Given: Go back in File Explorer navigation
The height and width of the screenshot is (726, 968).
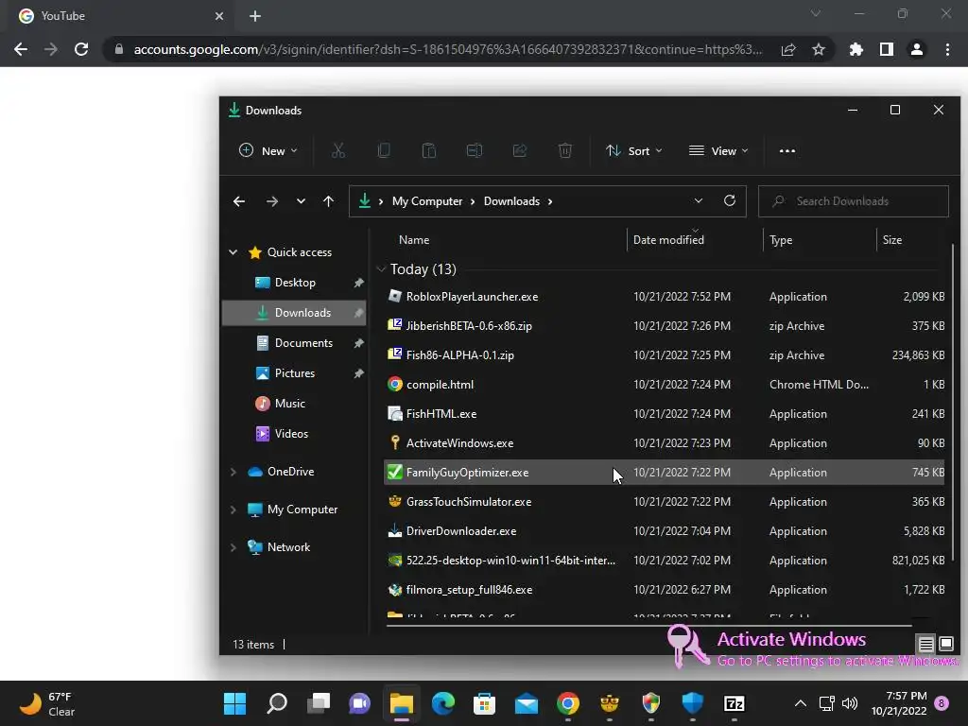Looking at the screenshot, I should (239, 201).
